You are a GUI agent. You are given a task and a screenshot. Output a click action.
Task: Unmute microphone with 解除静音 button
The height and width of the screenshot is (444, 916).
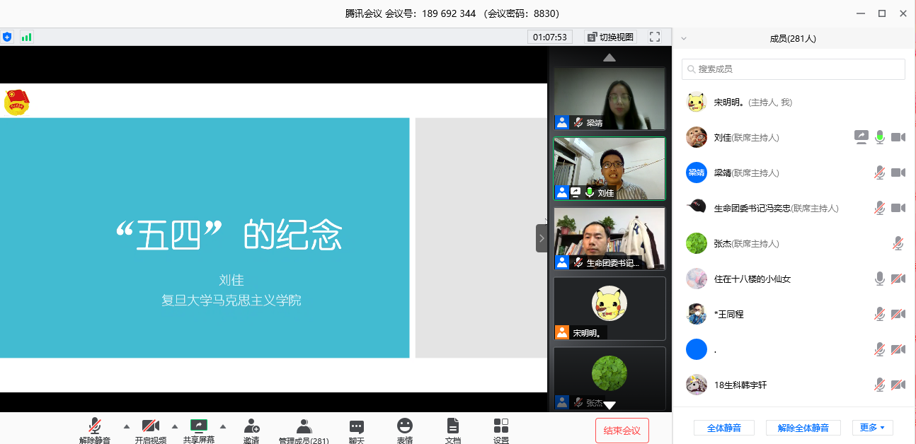pos(95,426)
